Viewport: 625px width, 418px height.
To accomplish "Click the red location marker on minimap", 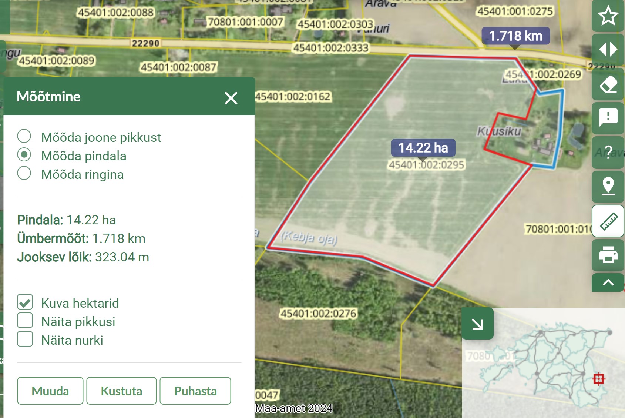I will pyautogui.click(x=598, y=379).
